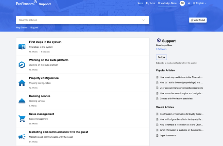Viewport: 223px width, 146px height.
Task: Click document icon beside stay restrictions article
Action: coord(157,77)
